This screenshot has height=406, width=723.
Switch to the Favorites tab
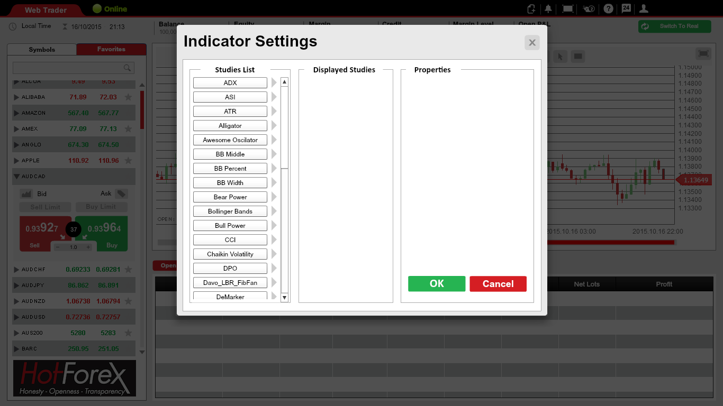(x=111, y=49)
